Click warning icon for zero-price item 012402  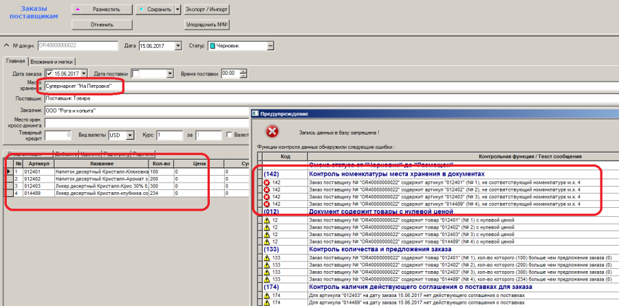[266, 227]
